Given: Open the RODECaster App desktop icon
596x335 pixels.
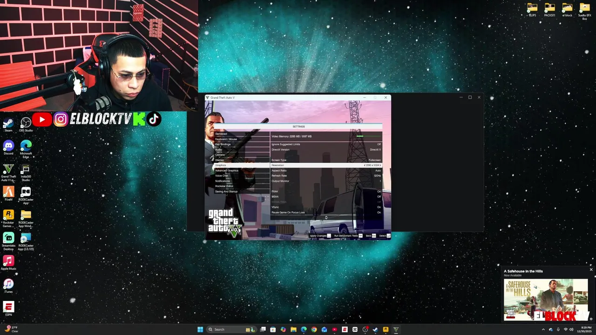Looking at the screenshot, I should (26, 195).
